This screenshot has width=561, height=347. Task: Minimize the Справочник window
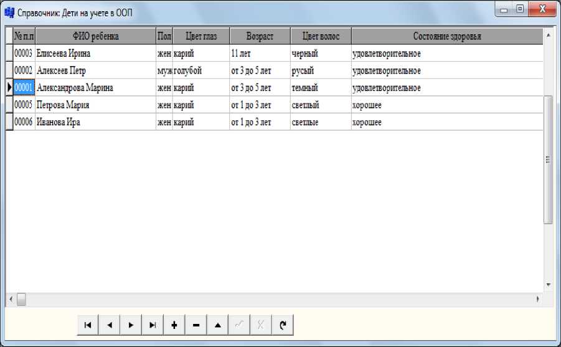504,9
